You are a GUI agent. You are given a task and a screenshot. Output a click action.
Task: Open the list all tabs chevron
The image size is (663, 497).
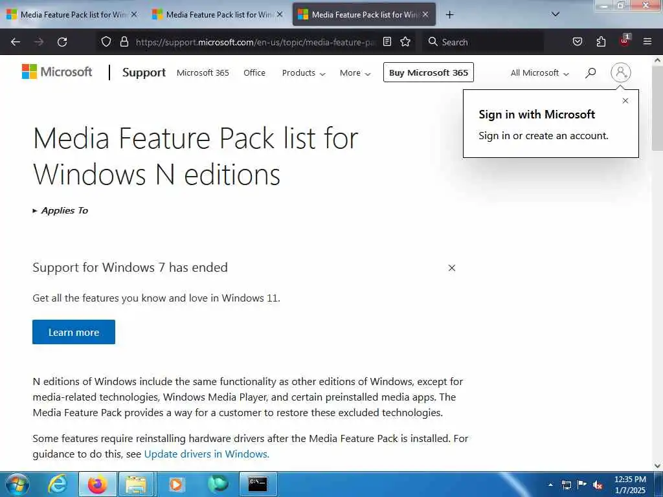(556, 14)
